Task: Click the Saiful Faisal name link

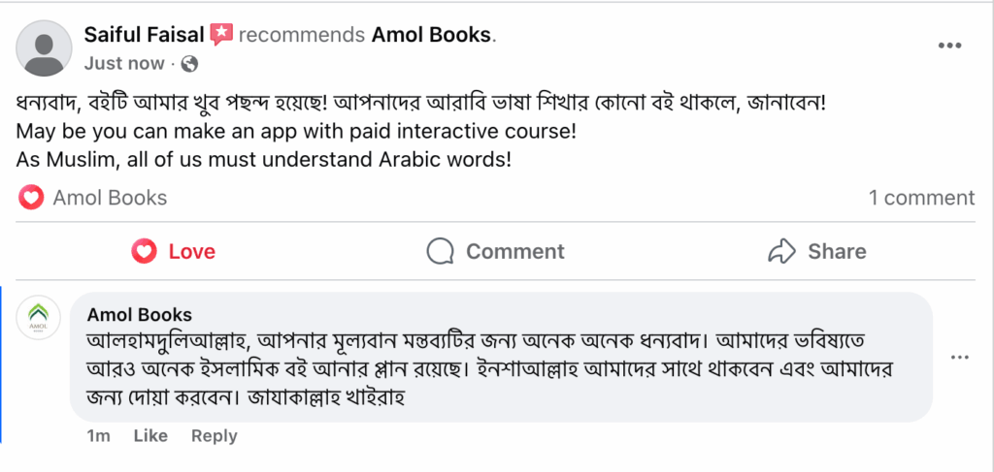Action: (x=144, y=35)
